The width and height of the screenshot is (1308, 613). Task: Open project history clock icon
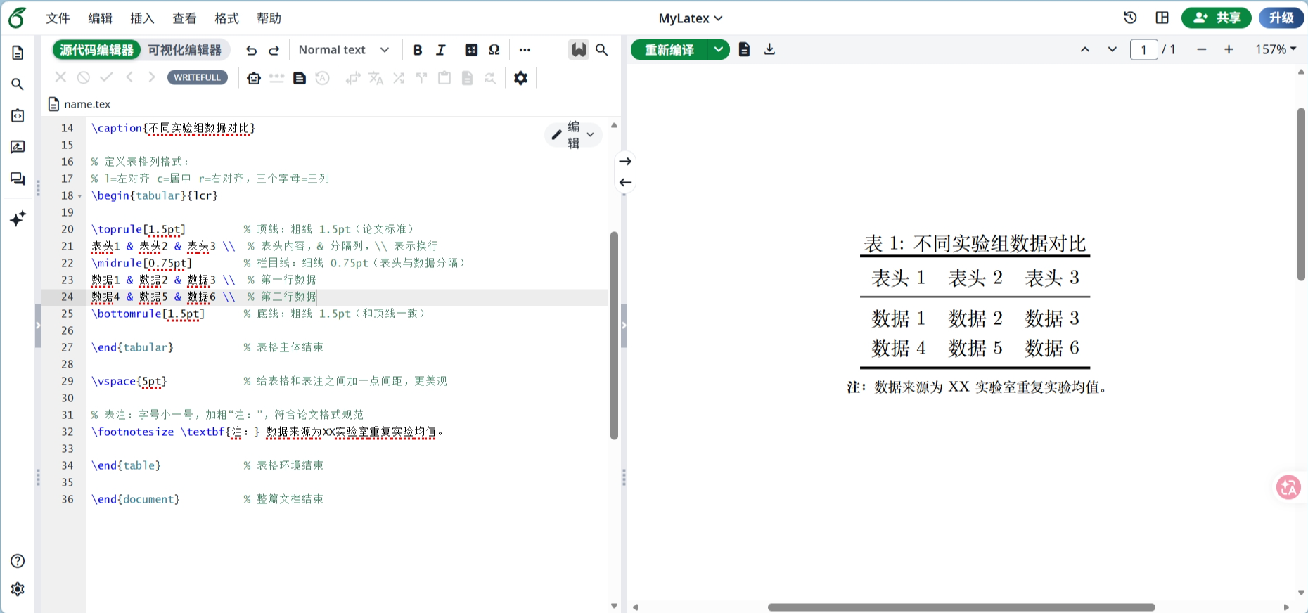pyautogui.click(x=1130, y=18)
